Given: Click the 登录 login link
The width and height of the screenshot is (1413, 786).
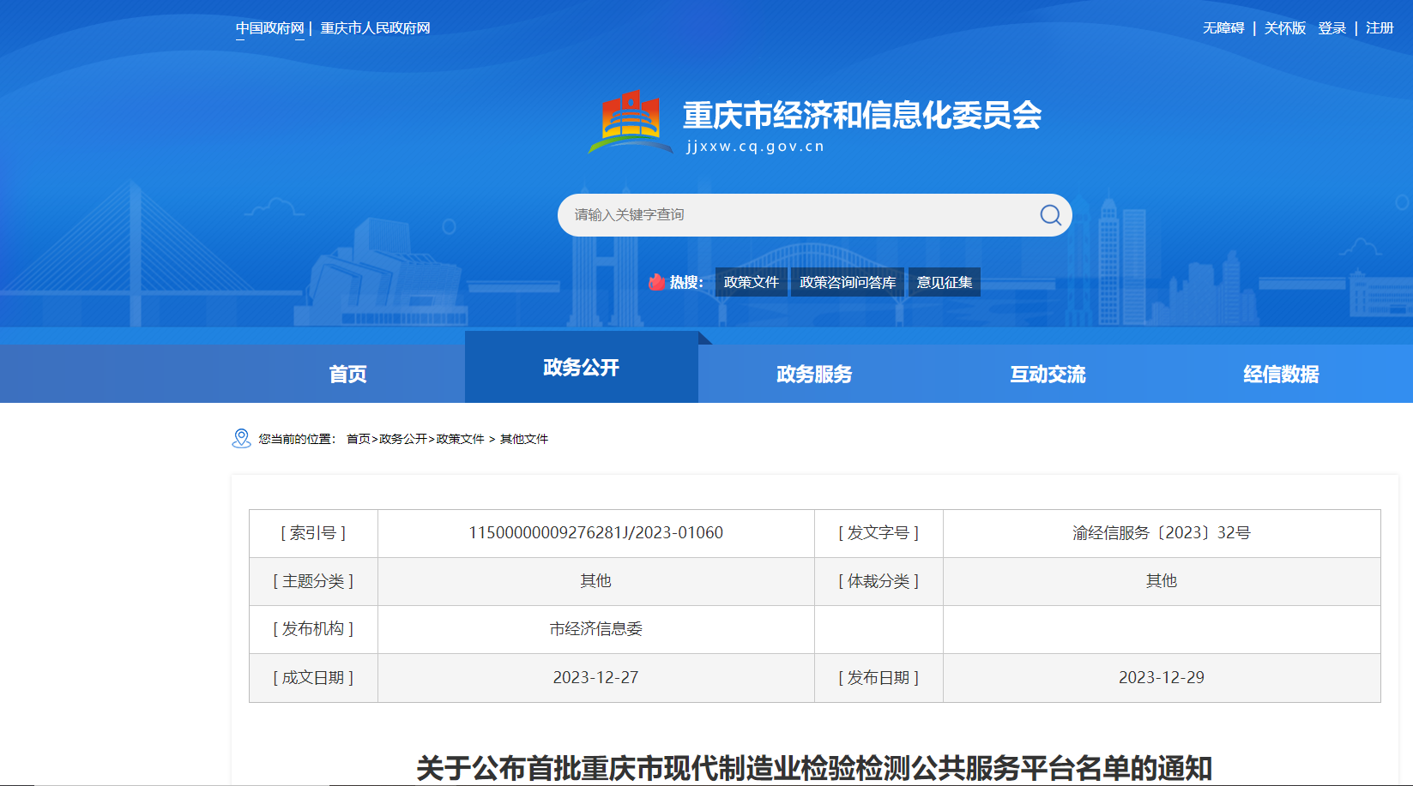Looking at the screenshot, I should [1331, 28].
